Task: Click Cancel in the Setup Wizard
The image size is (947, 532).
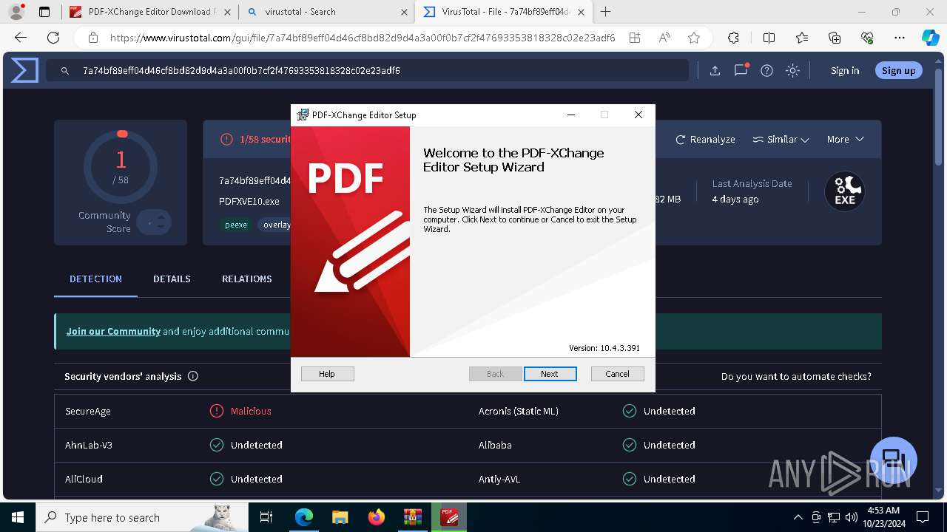Action: pos(618,374)
